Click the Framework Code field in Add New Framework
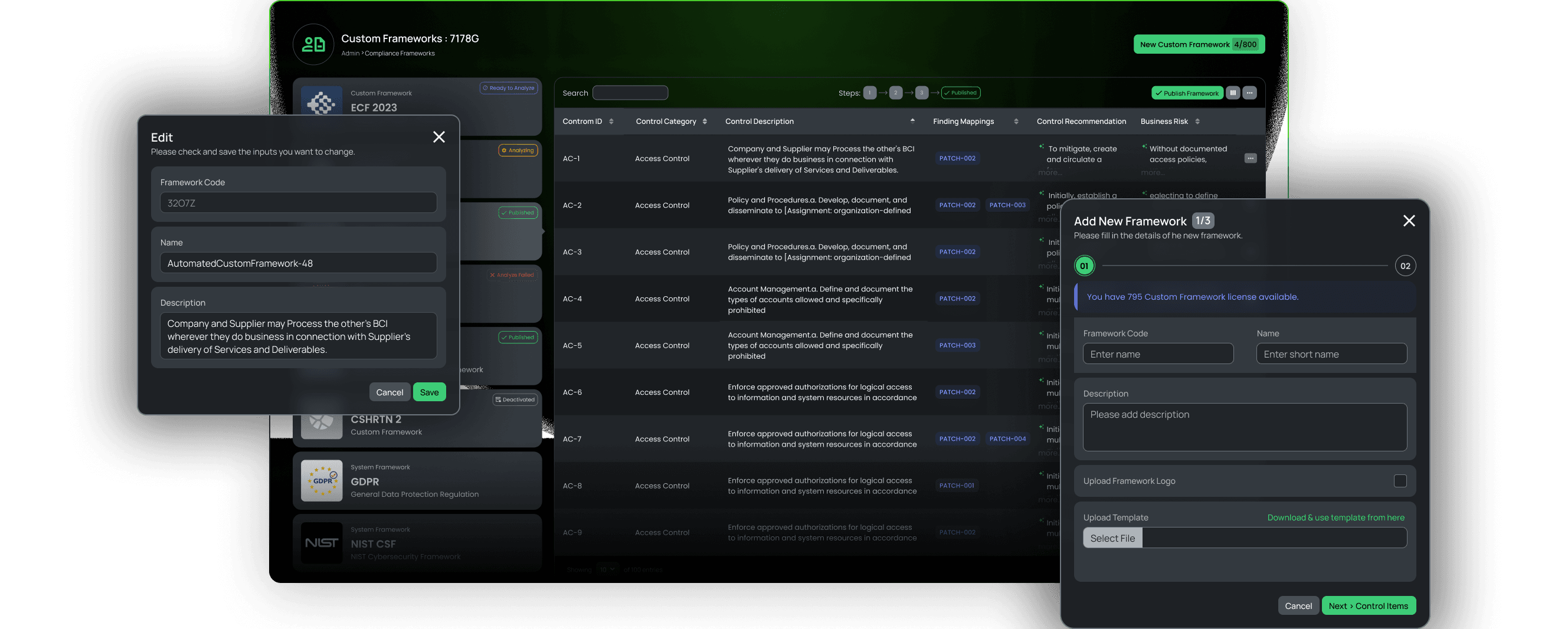This screenshot has height=629, width=1558. (1158, 354)
